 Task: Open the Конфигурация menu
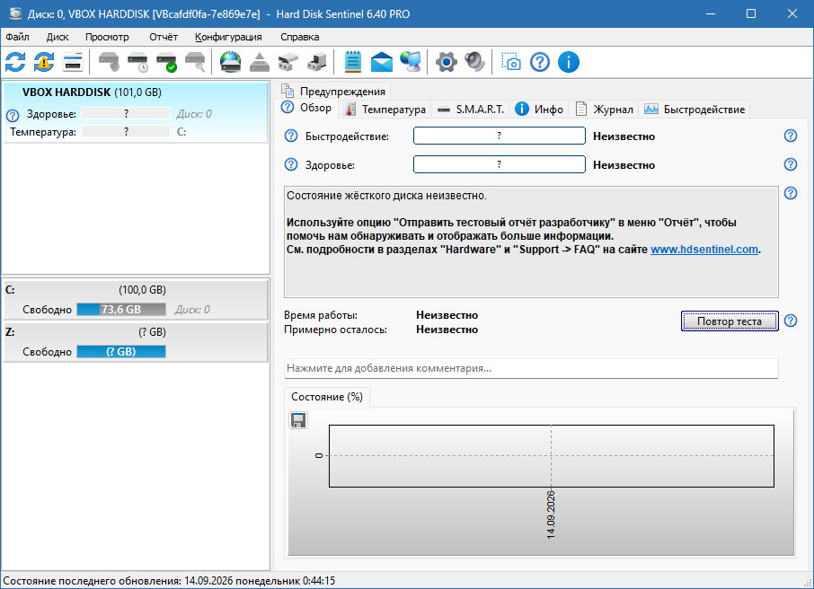[228, 37]
